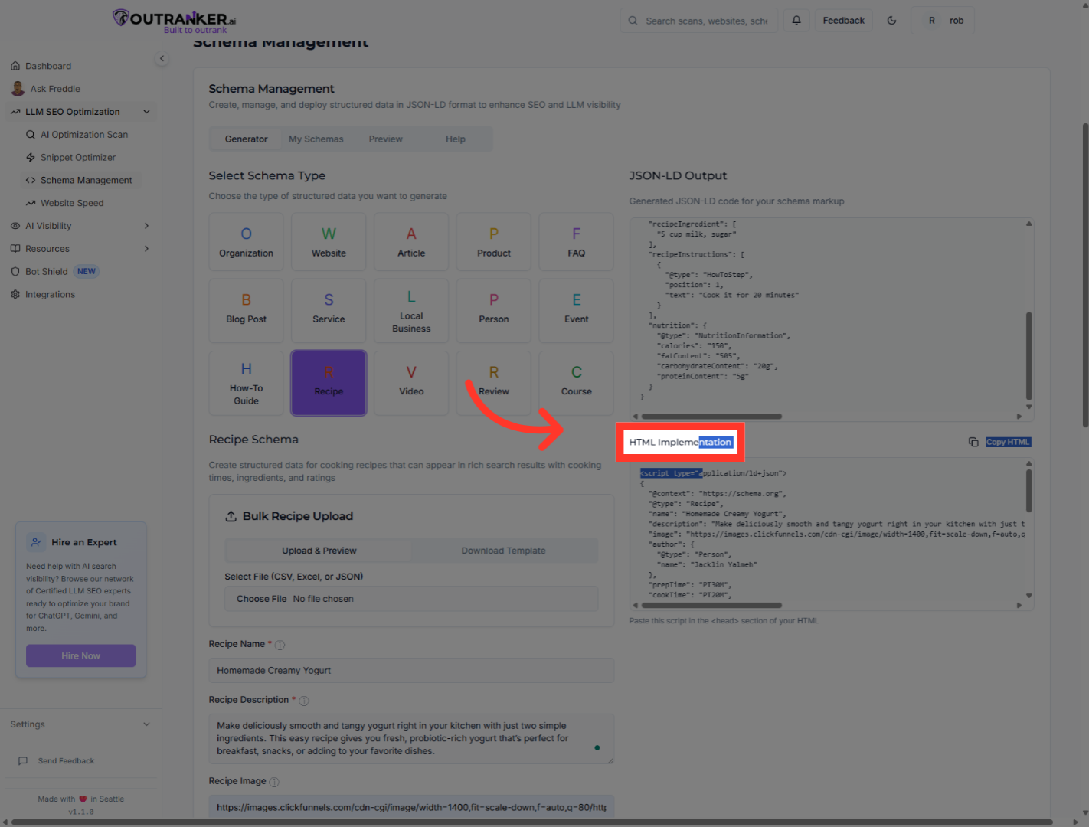The height and width of the screenshot is (827, 1089).
Task: Open the Integrations panel
Action: coord(50,294)
